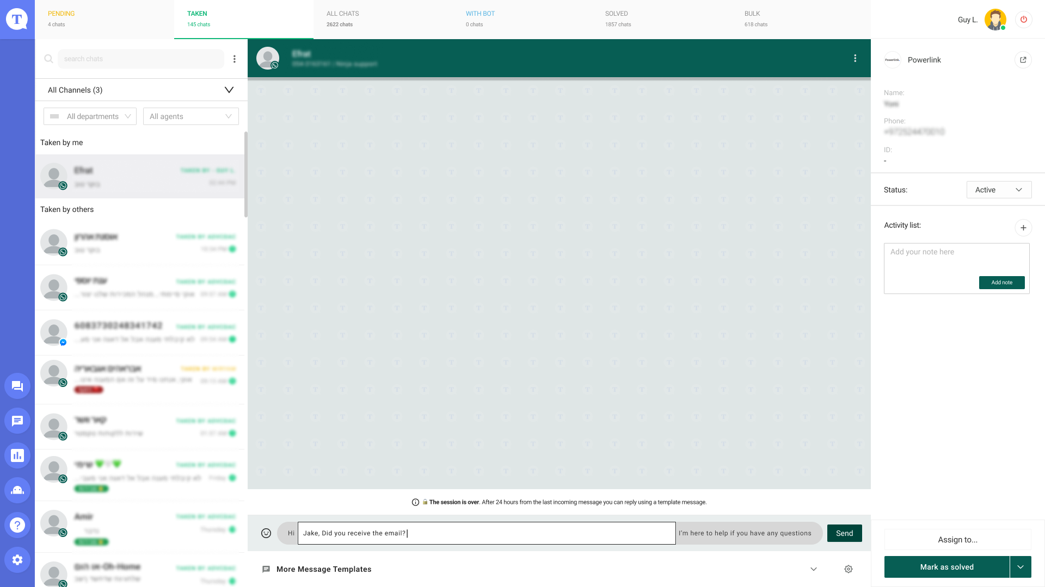This screenshot has height=587, width=1045.
Task: Switch to the Pending tab
Action: coord(104,19)
